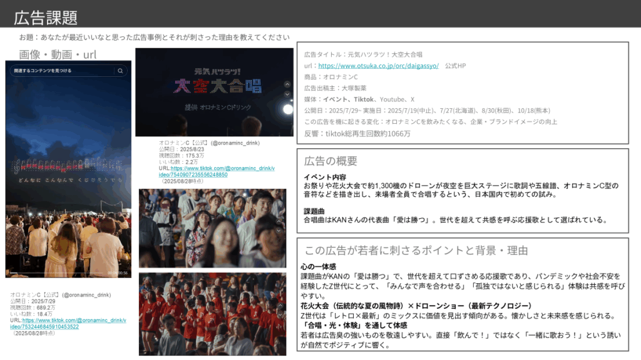
Task: Click the magnifier search icon in TikTok screenshot
Action: (120, 71)
